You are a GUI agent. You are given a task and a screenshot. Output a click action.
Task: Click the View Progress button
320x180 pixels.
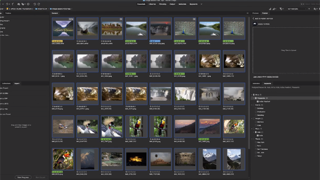23,177
